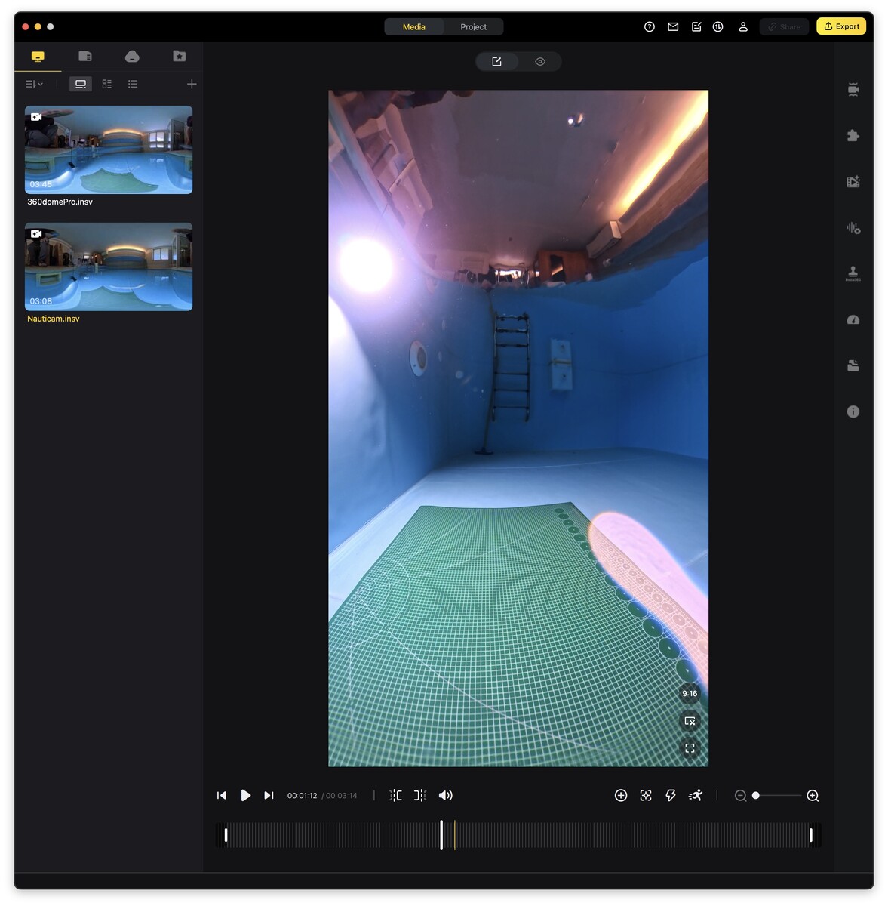Open the audio settings panel on the right

pos(853,227)
